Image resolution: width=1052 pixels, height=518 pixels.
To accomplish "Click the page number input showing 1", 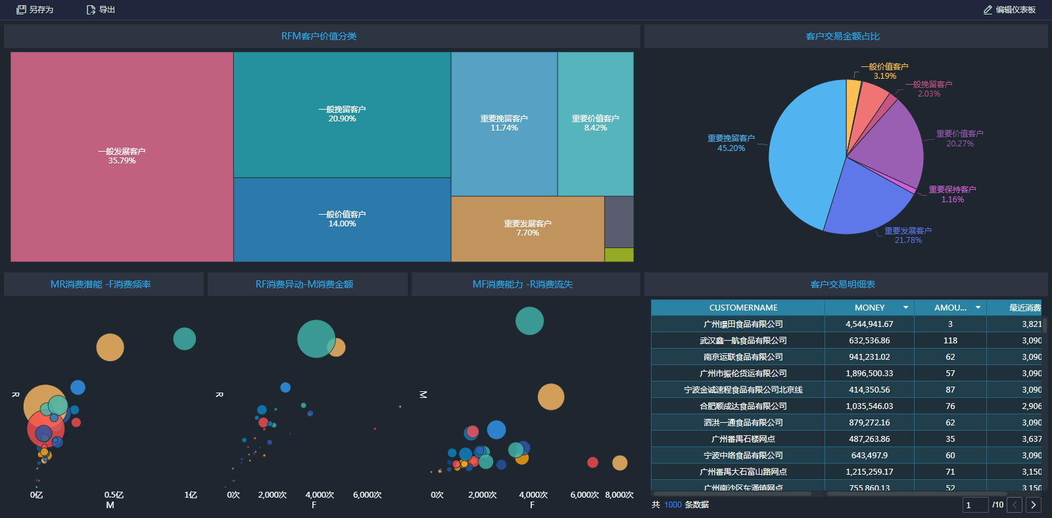I will point(976,505).
